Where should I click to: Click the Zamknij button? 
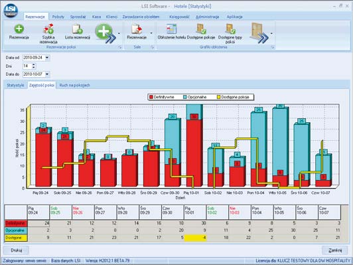[x=335, y=250]
